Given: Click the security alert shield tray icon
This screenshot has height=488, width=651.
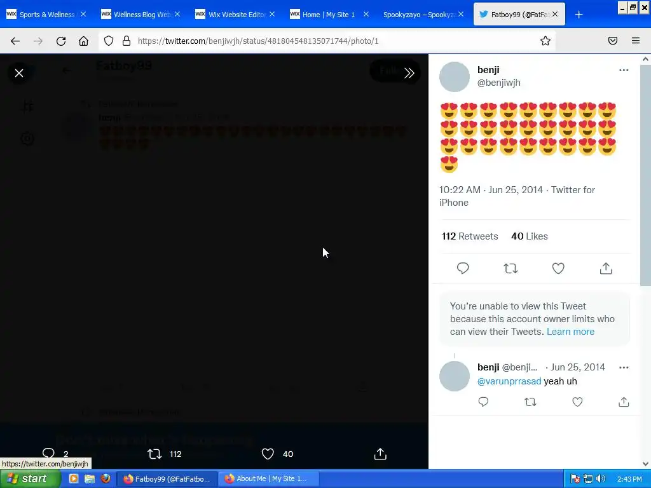Looking at the screenshot, I should (575, 479).
